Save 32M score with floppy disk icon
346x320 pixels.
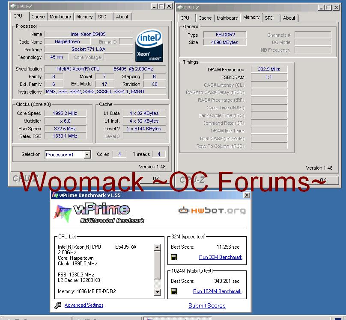coord(174,257)
